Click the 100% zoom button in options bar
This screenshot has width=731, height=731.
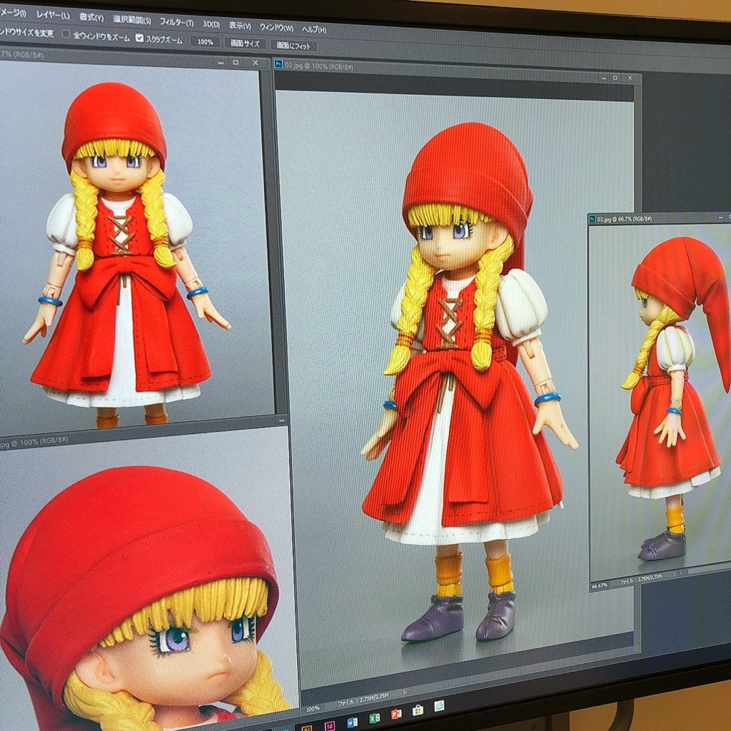pos(205,42)
